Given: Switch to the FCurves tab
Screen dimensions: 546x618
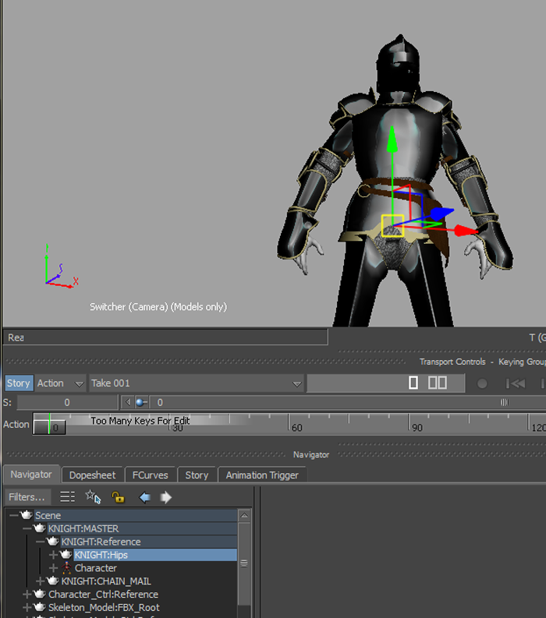Looking at the screenshot, I should [150, 475].
